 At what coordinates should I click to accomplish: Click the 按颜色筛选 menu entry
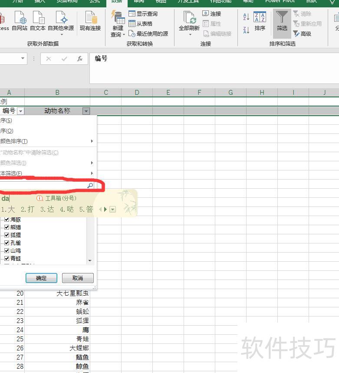point(47,163)
